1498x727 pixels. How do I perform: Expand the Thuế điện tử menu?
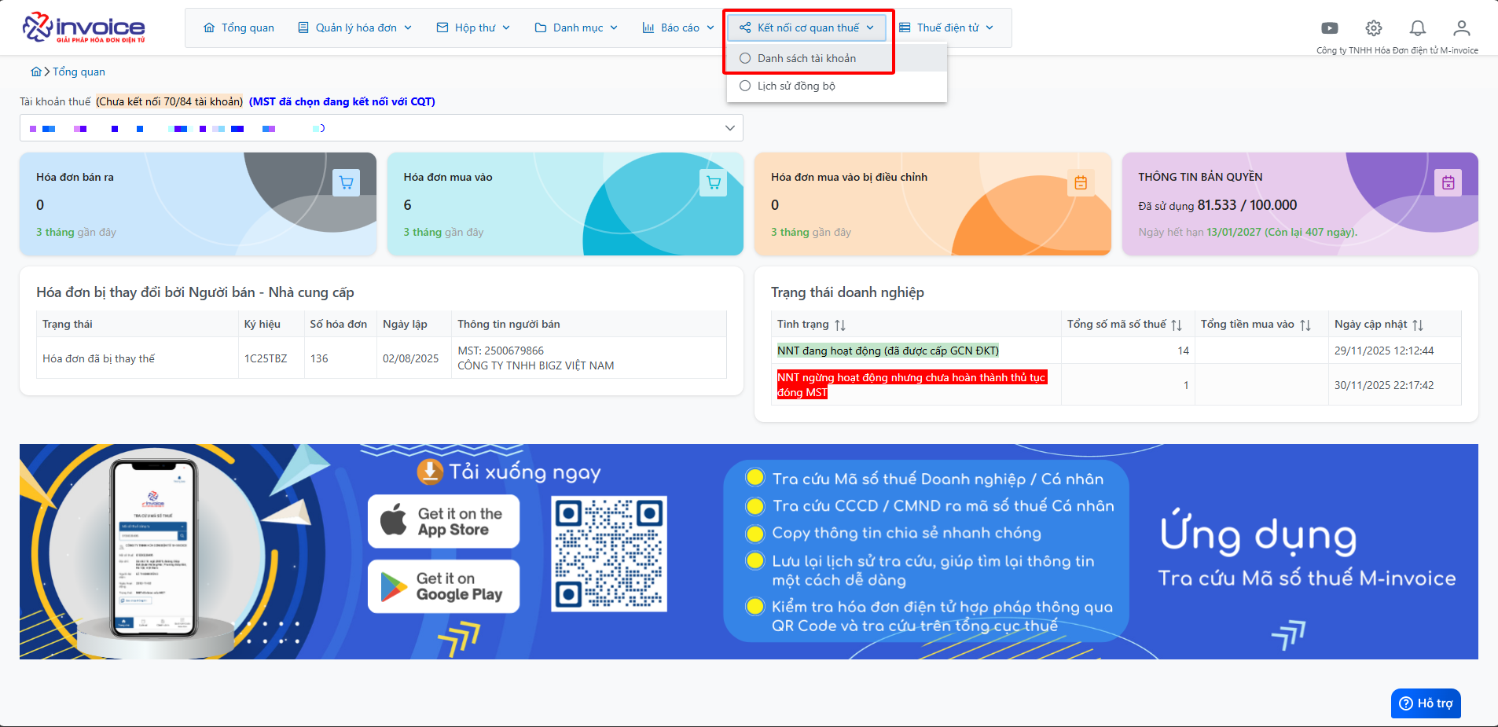pos(946,28)
